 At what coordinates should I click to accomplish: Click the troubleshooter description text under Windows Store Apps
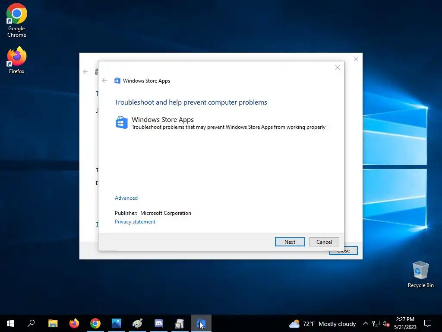coord(228,128)
